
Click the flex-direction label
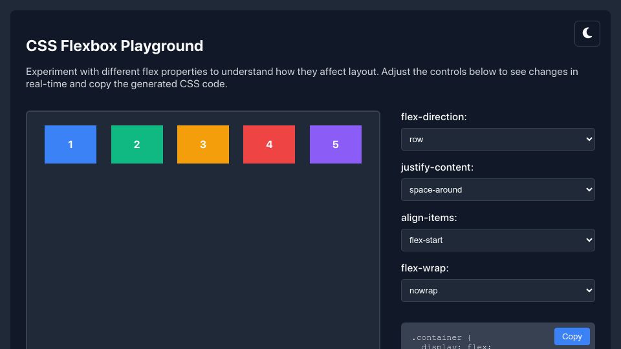(x=433, y=117)
